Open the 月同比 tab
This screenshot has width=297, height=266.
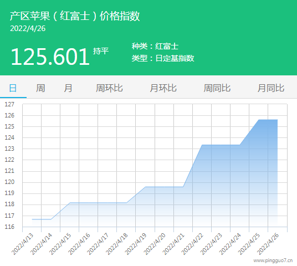tap(271, 88)
